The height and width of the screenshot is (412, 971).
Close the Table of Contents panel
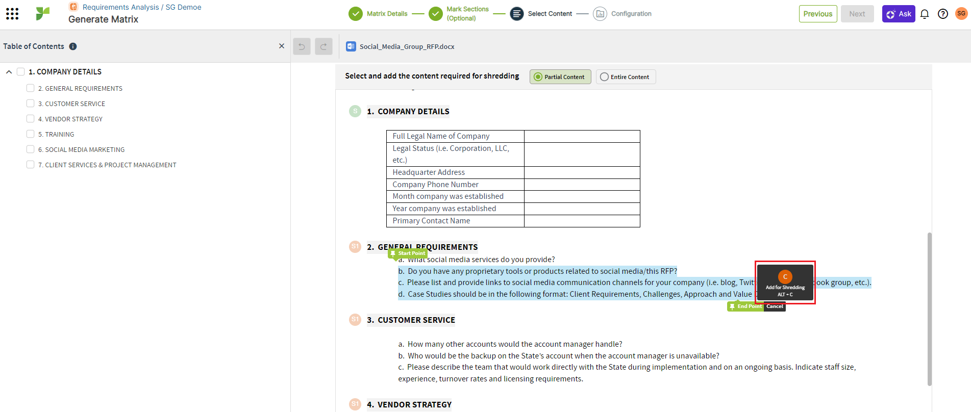(x=282, y=46)
